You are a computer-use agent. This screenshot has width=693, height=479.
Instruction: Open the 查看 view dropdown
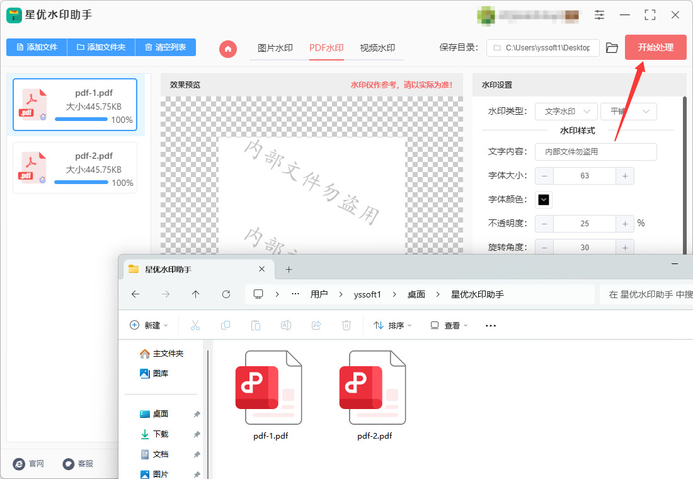coord(449,325)
